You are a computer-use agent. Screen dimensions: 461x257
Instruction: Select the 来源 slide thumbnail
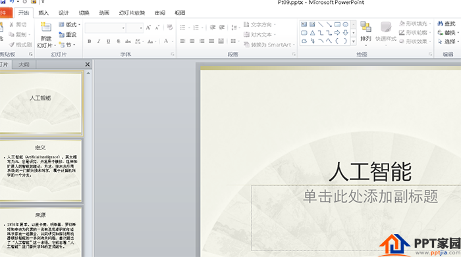41,232
